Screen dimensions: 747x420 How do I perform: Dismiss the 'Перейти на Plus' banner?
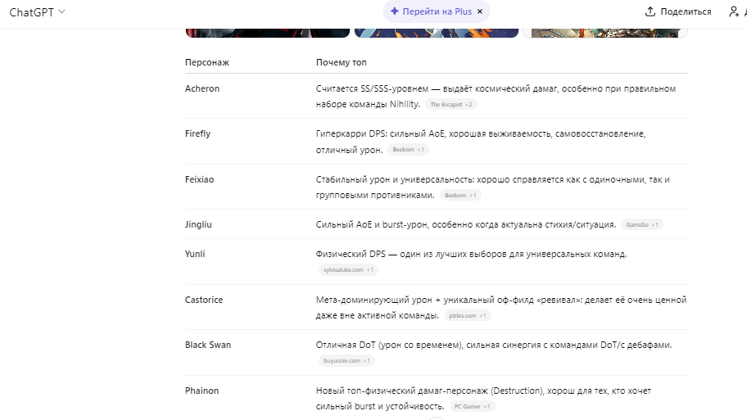point(480,11)
